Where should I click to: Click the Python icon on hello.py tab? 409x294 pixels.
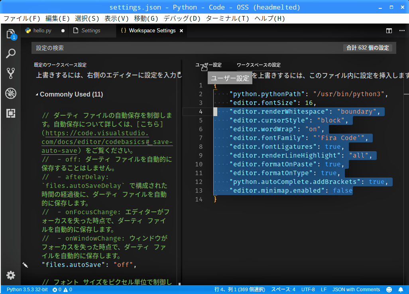pyautogui.click(x=28, y=31)
